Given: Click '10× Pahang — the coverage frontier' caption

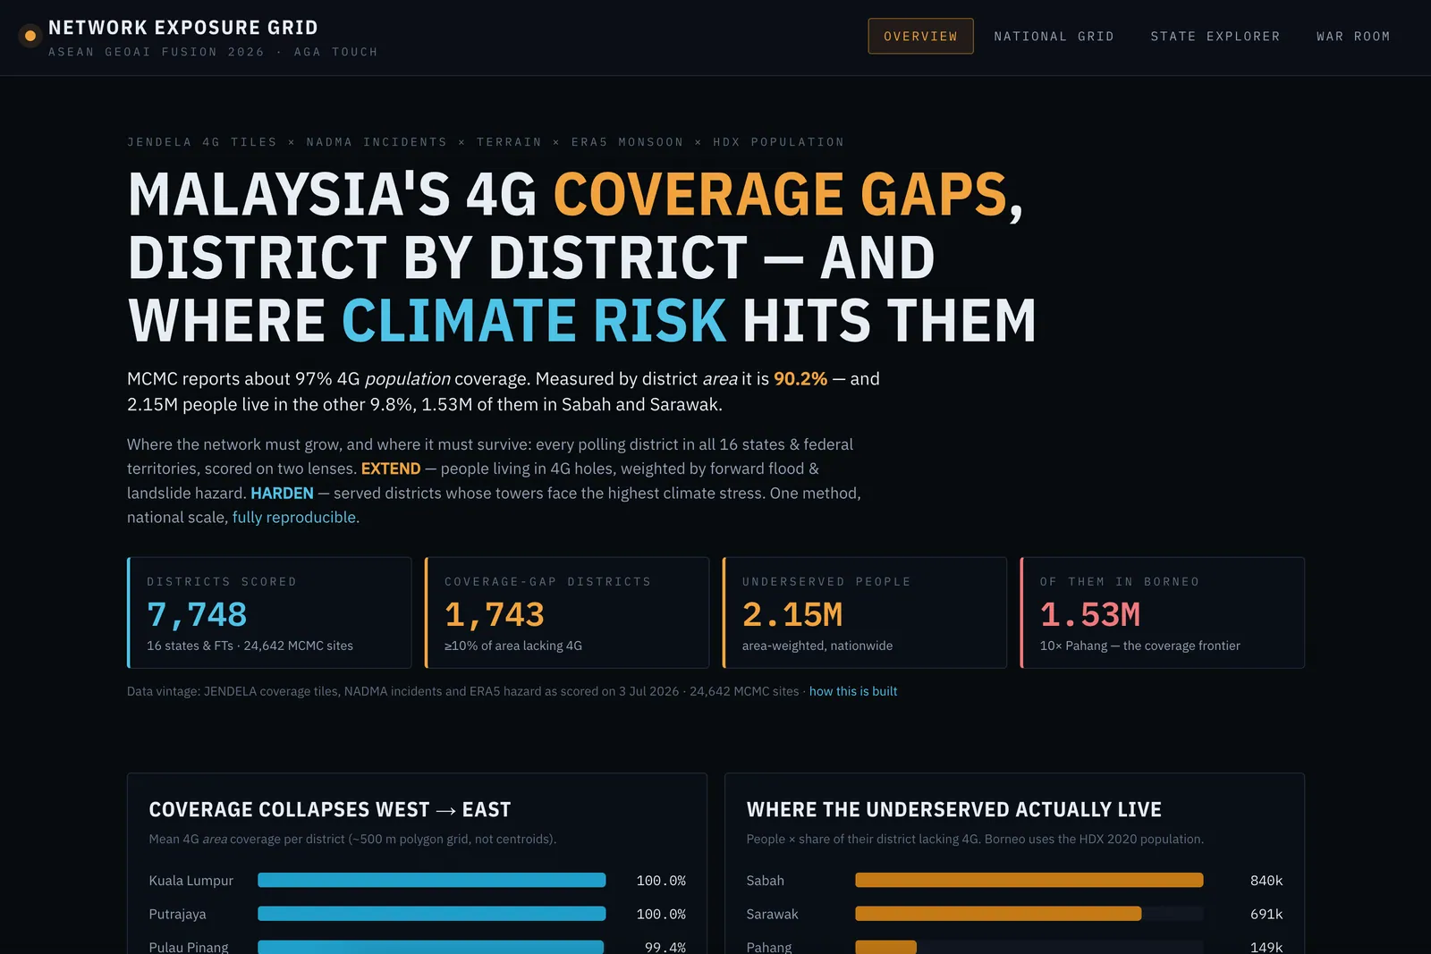Looking at the screenshot, I should 1139,646.
